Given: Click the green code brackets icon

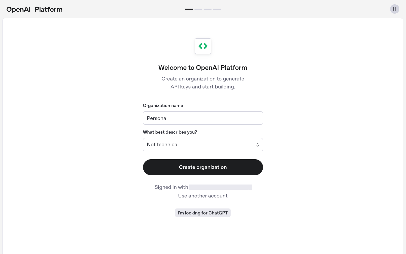Looking at the screenshot, I should click(x=203, y=46).
